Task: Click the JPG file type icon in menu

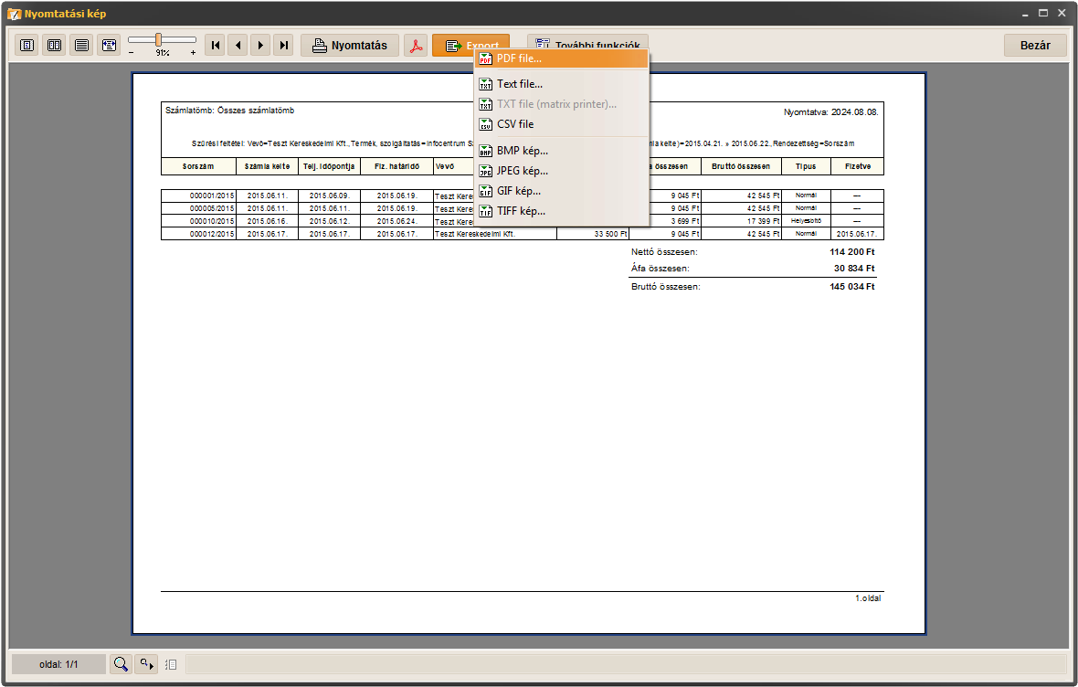Action: (x=485, y=171)
